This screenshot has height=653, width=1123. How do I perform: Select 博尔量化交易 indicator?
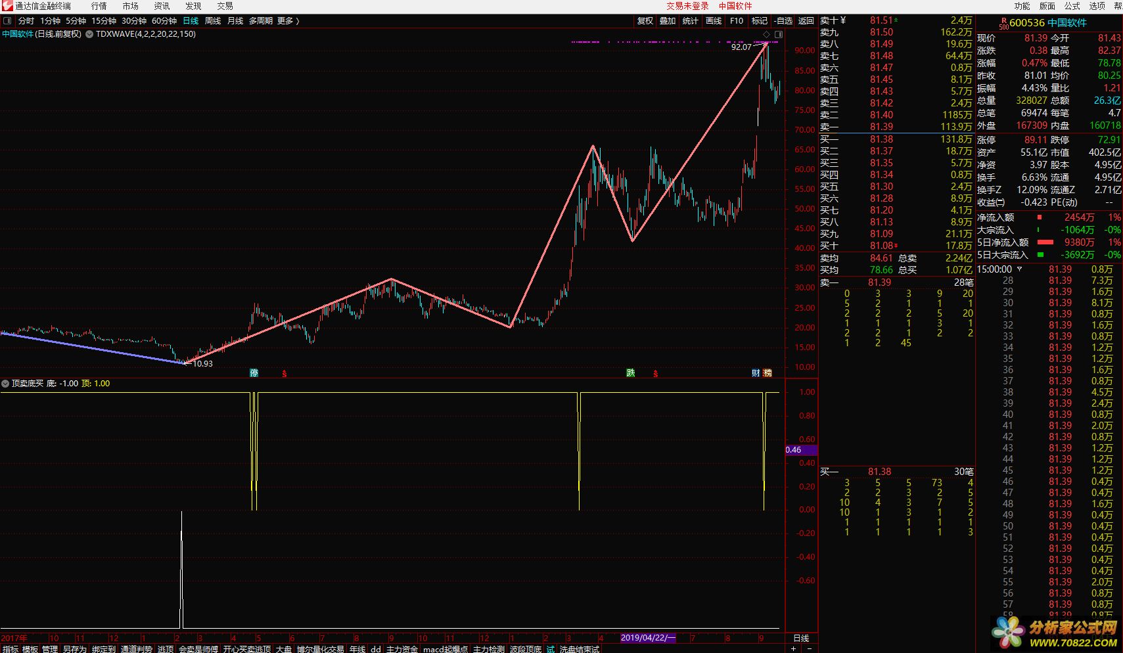[320, 649]
